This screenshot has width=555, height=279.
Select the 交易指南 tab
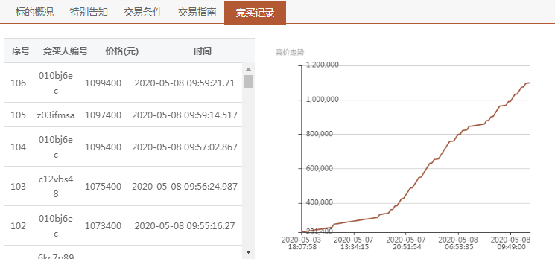197,13
